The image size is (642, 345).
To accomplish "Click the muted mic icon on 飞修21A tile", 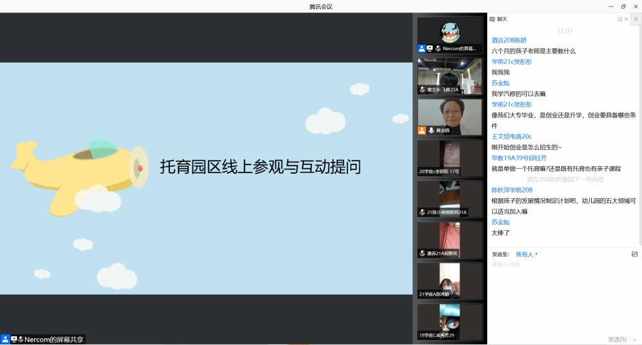I will 422,89.
